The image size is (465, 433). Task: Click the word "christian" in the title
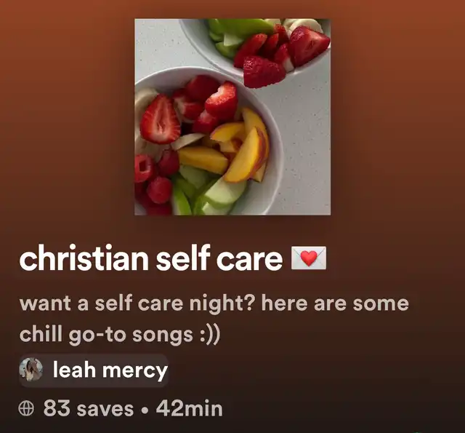(x=84, y=258)
